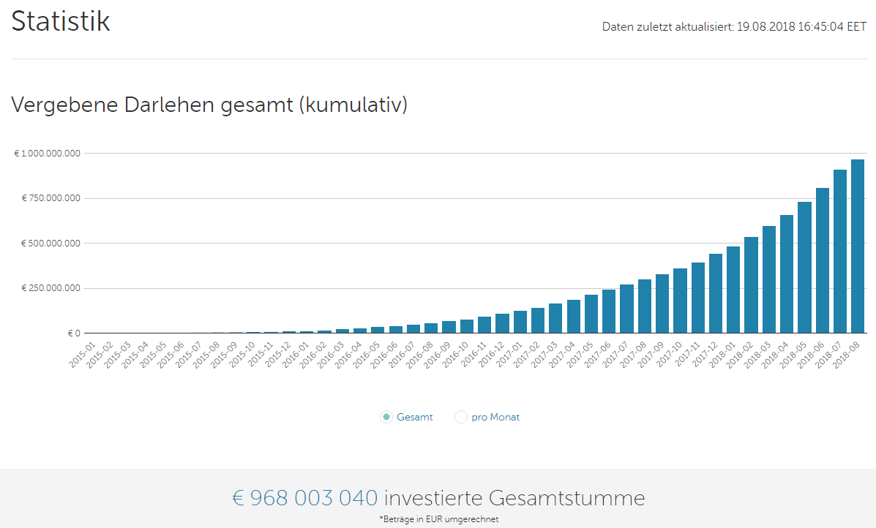Select the 2018-06 bar in the chart

point(823,261)
